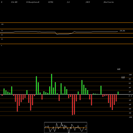133x133 pixels.
Task: Click the MR axis label 40
Action: pos(130,88)
